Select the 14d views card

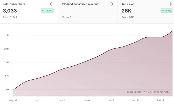[x=146, y=12]
